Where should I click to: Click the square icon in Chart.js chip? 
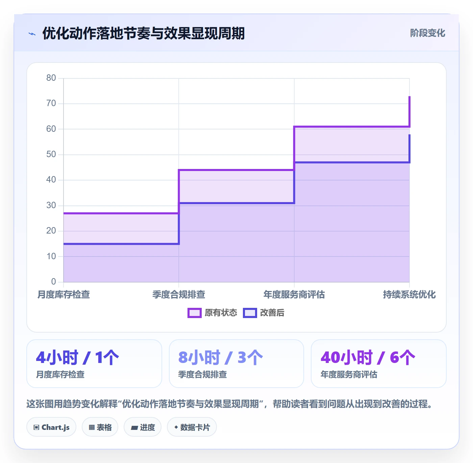36,428
